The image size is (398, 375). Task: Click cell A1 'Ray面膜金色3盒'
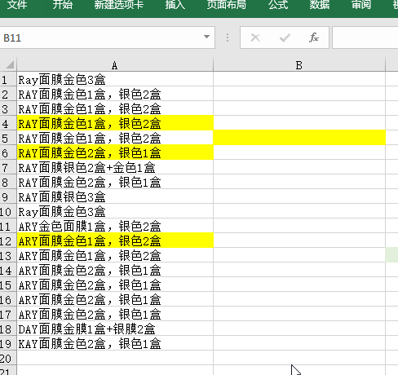click(115, 80)
